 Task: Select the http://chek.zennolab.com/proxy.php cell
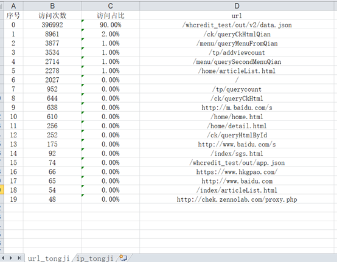(x=237, y=199)
